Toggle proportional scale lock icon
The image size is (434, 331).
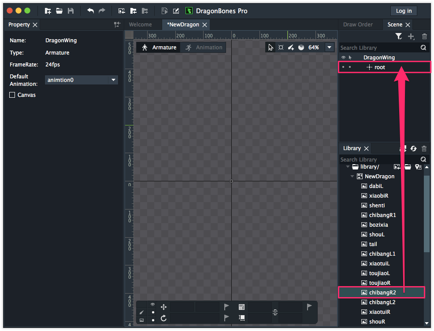[x=275, y=313]
